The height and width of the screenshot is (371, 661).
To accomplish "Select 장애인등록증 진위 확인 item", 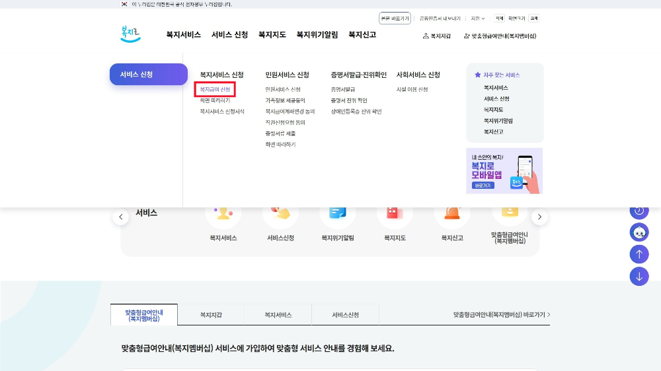I will pos(356,111).
